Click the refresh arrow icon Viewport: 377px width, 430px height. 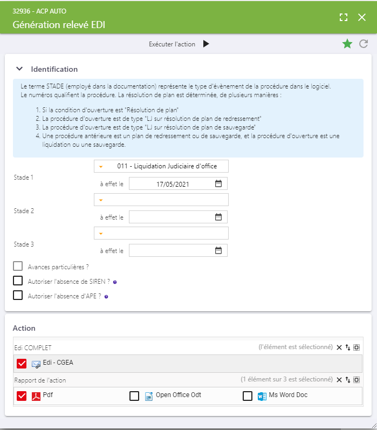click(364, 44)
